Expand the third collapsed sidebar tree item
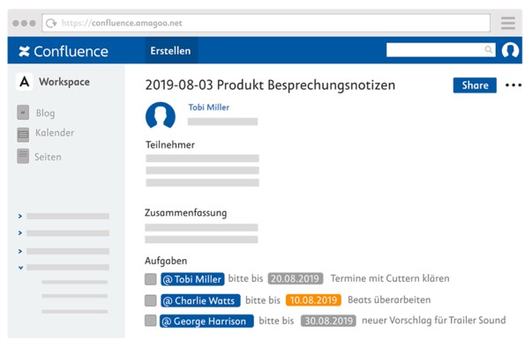The image size is (532, 339). coord(20,251)
